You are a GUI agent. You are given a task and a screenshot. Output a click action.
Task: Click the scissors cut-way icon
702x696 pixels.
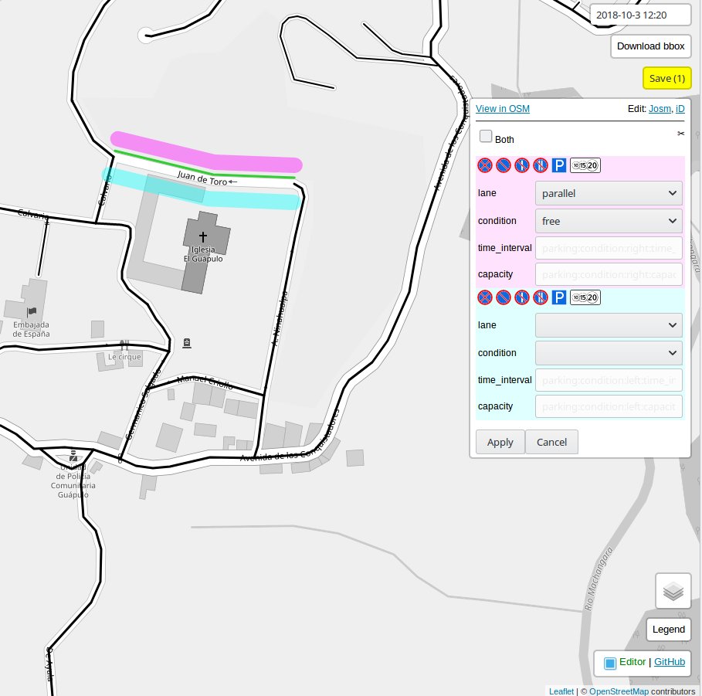tap(680, 134)
